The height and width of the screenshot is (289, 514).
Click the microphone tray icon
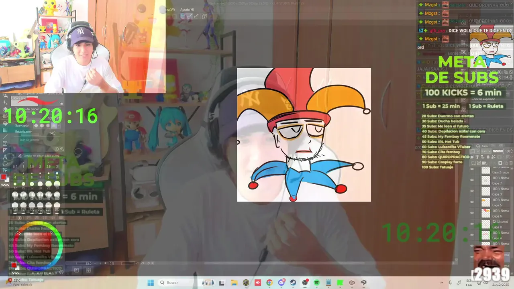click(450, 283)
